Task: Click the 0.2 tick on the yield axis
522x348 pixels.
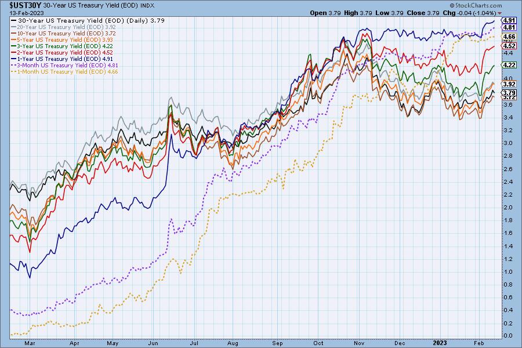Action: (x=508, y=323)
